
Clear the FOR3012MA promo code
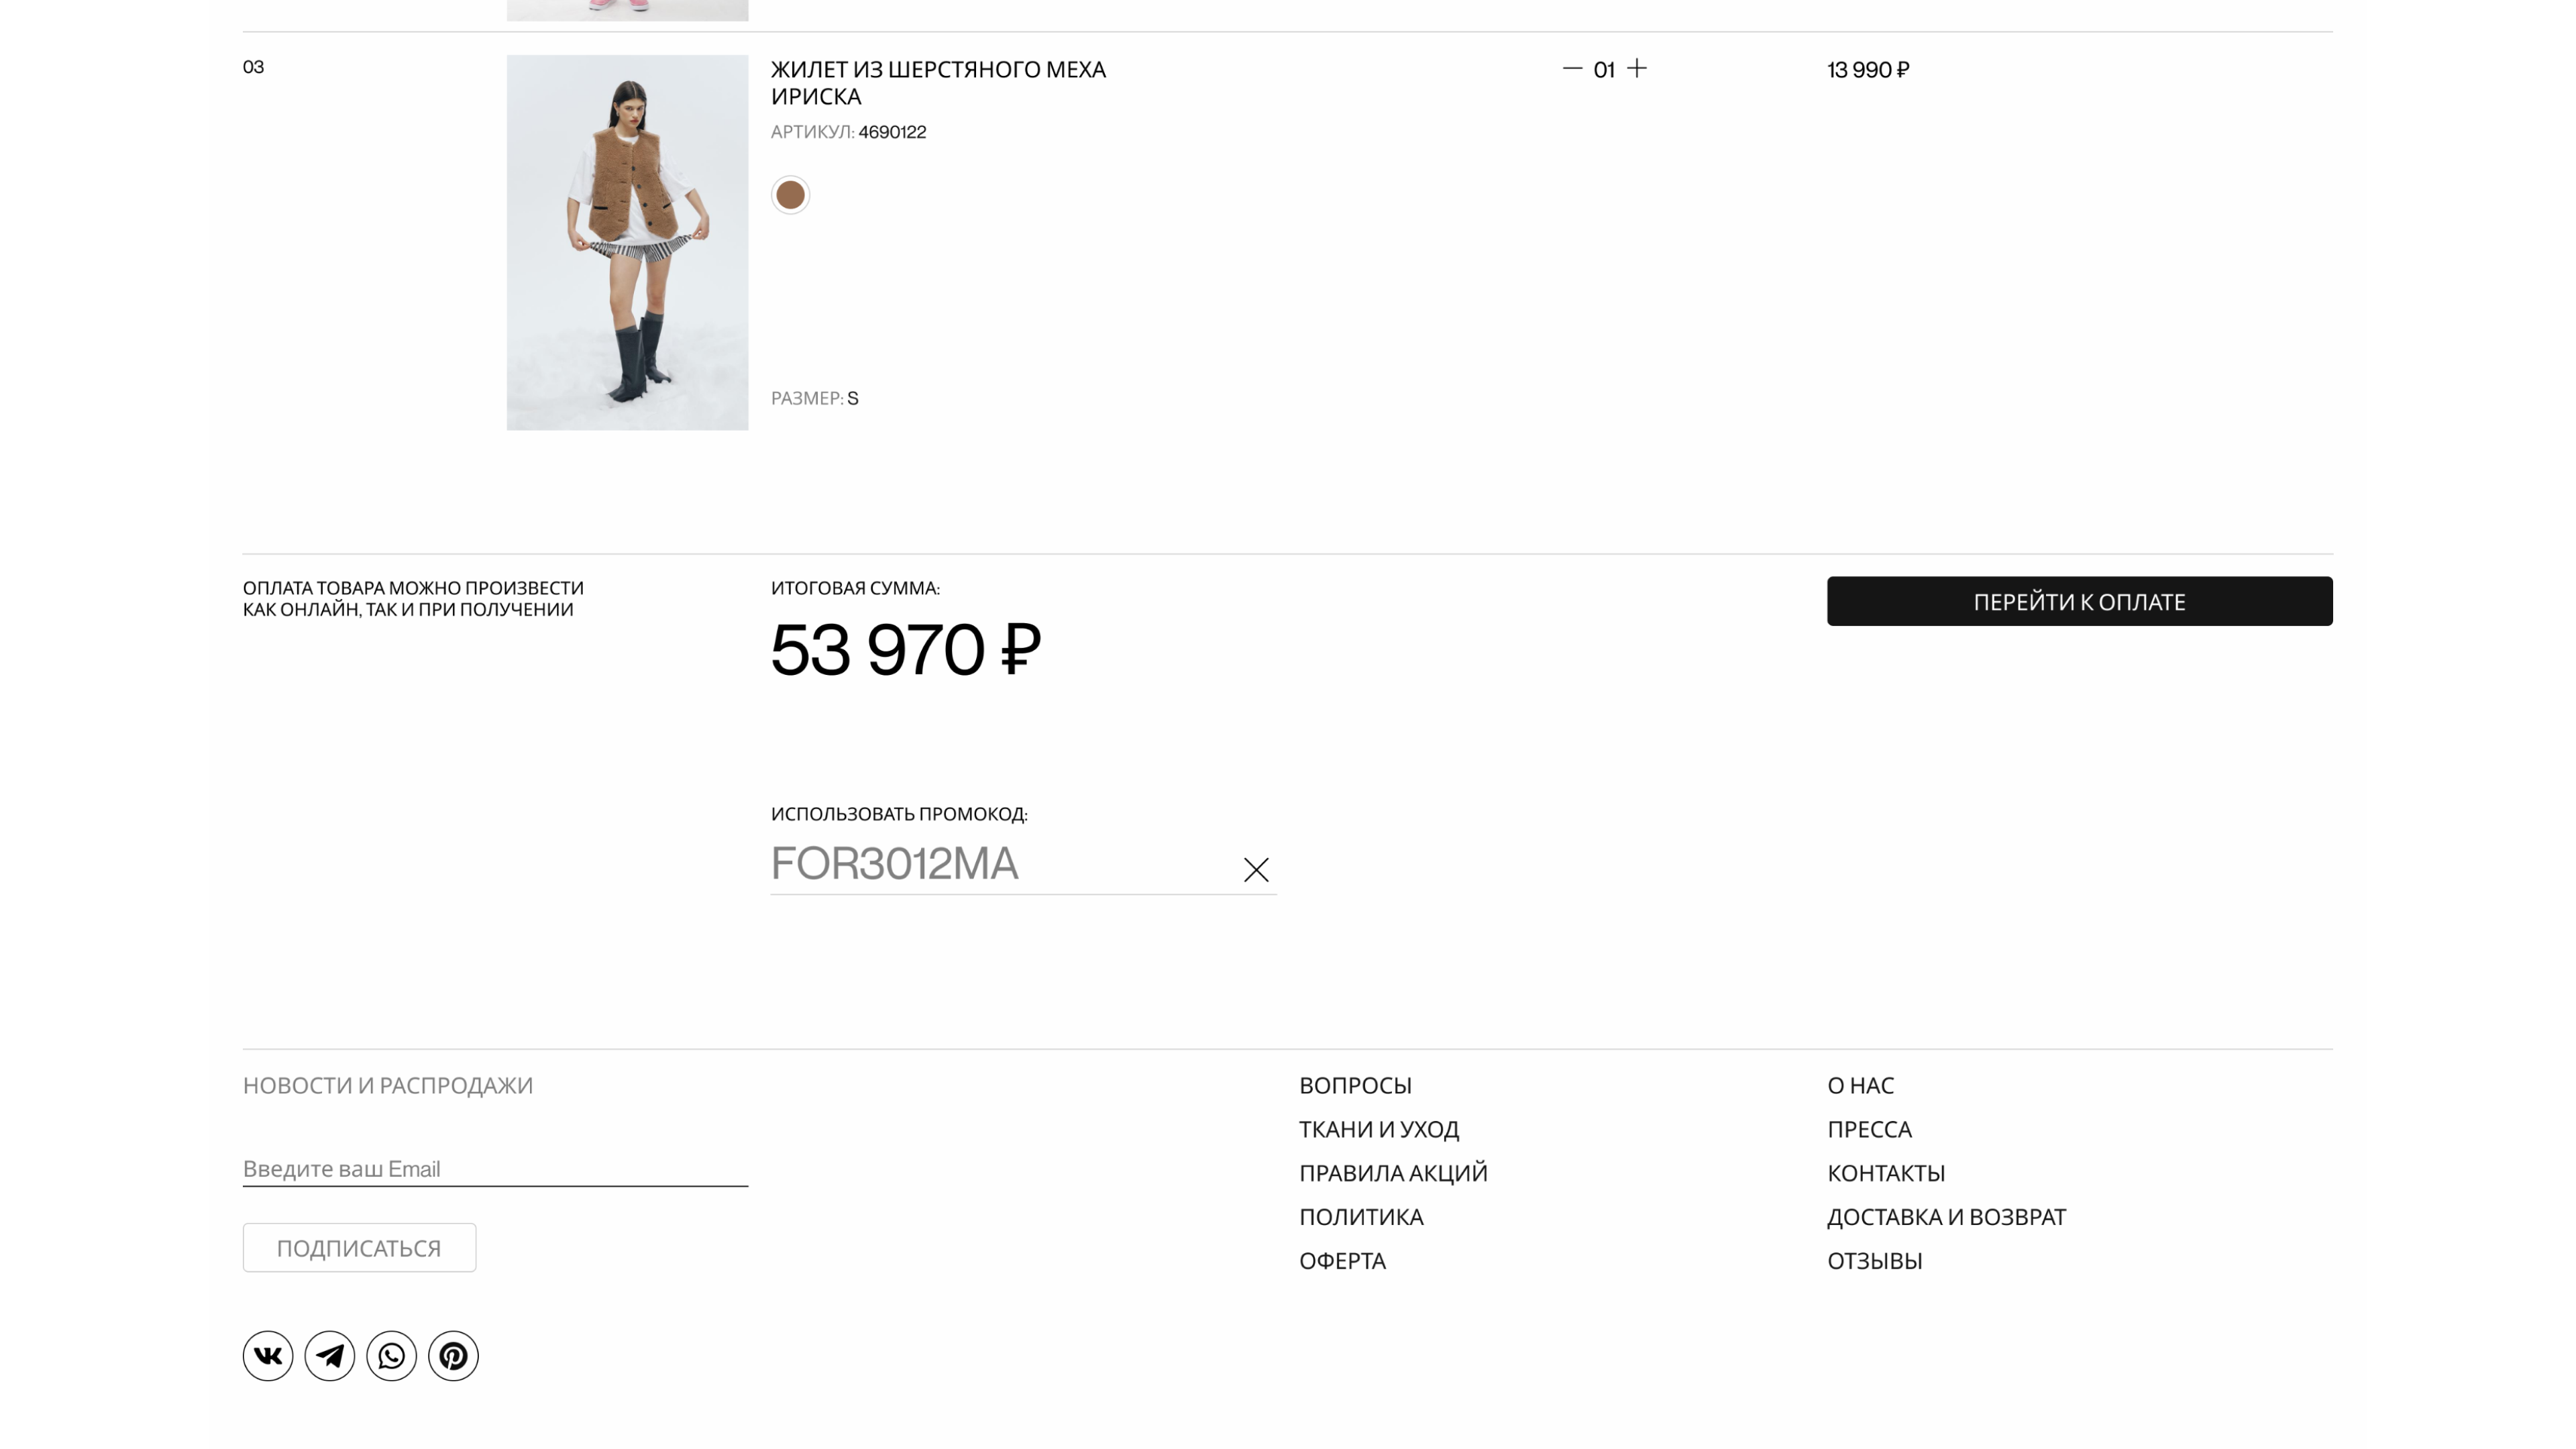pos(1256,870)
